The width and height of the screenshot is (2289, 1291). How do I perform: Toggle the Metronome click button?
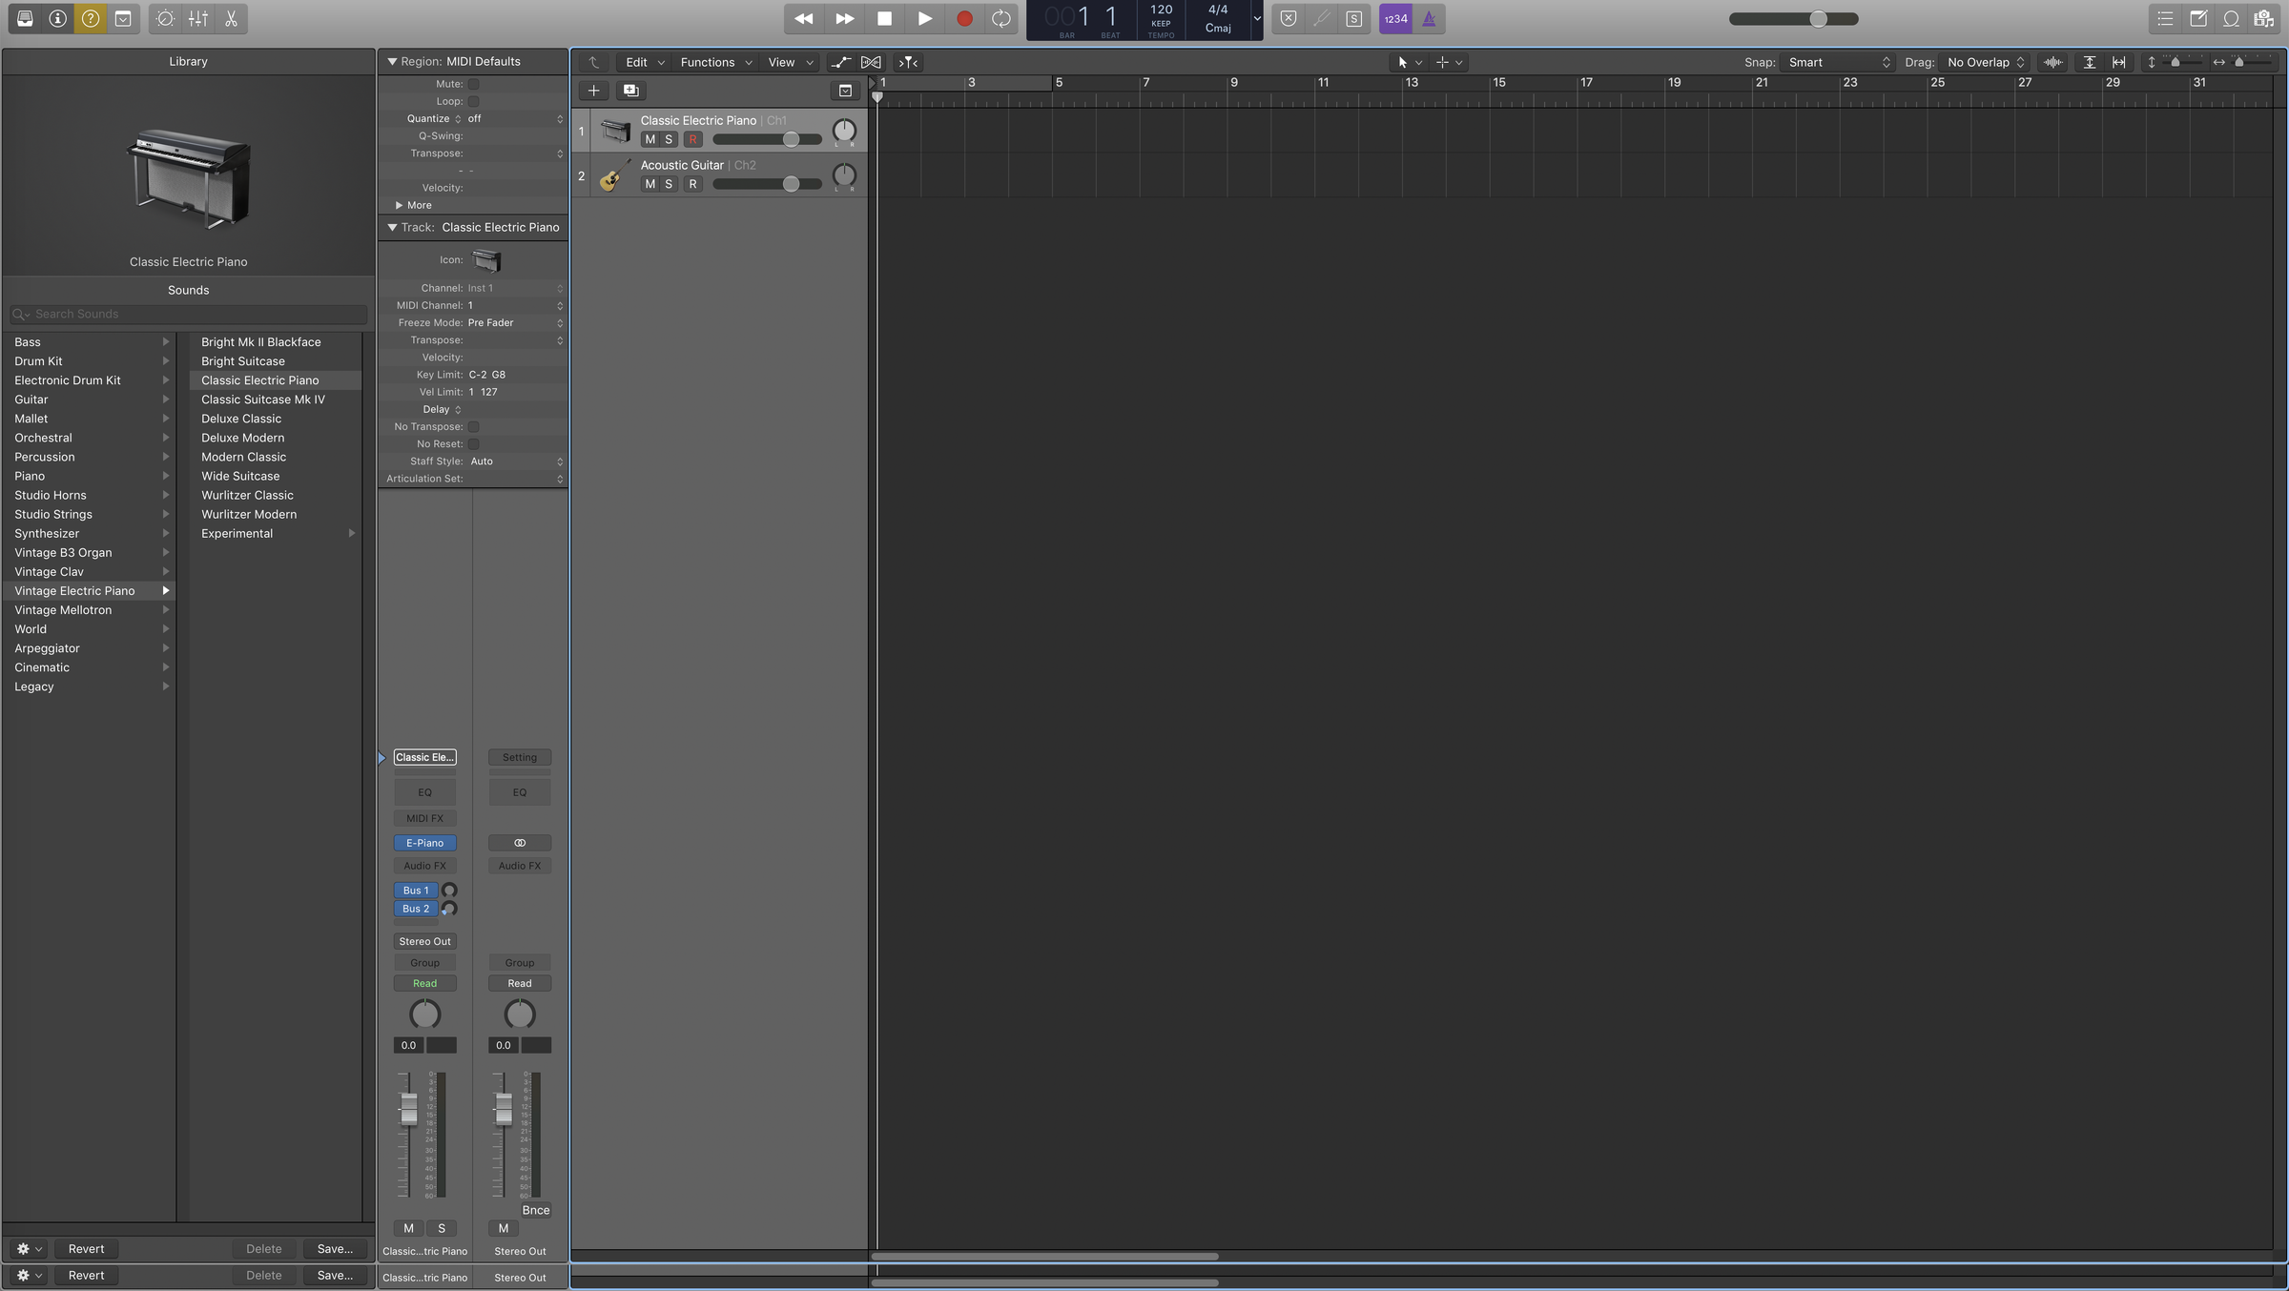coord(1429,19)
